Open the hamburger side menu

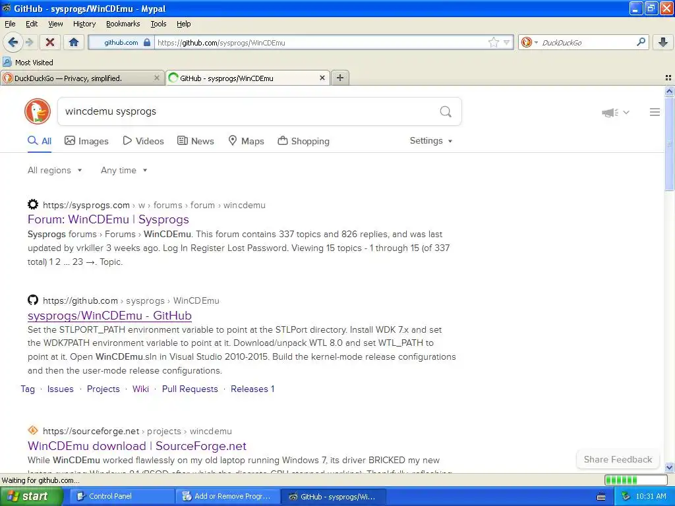pyautogui.click(x=655, y=112)
